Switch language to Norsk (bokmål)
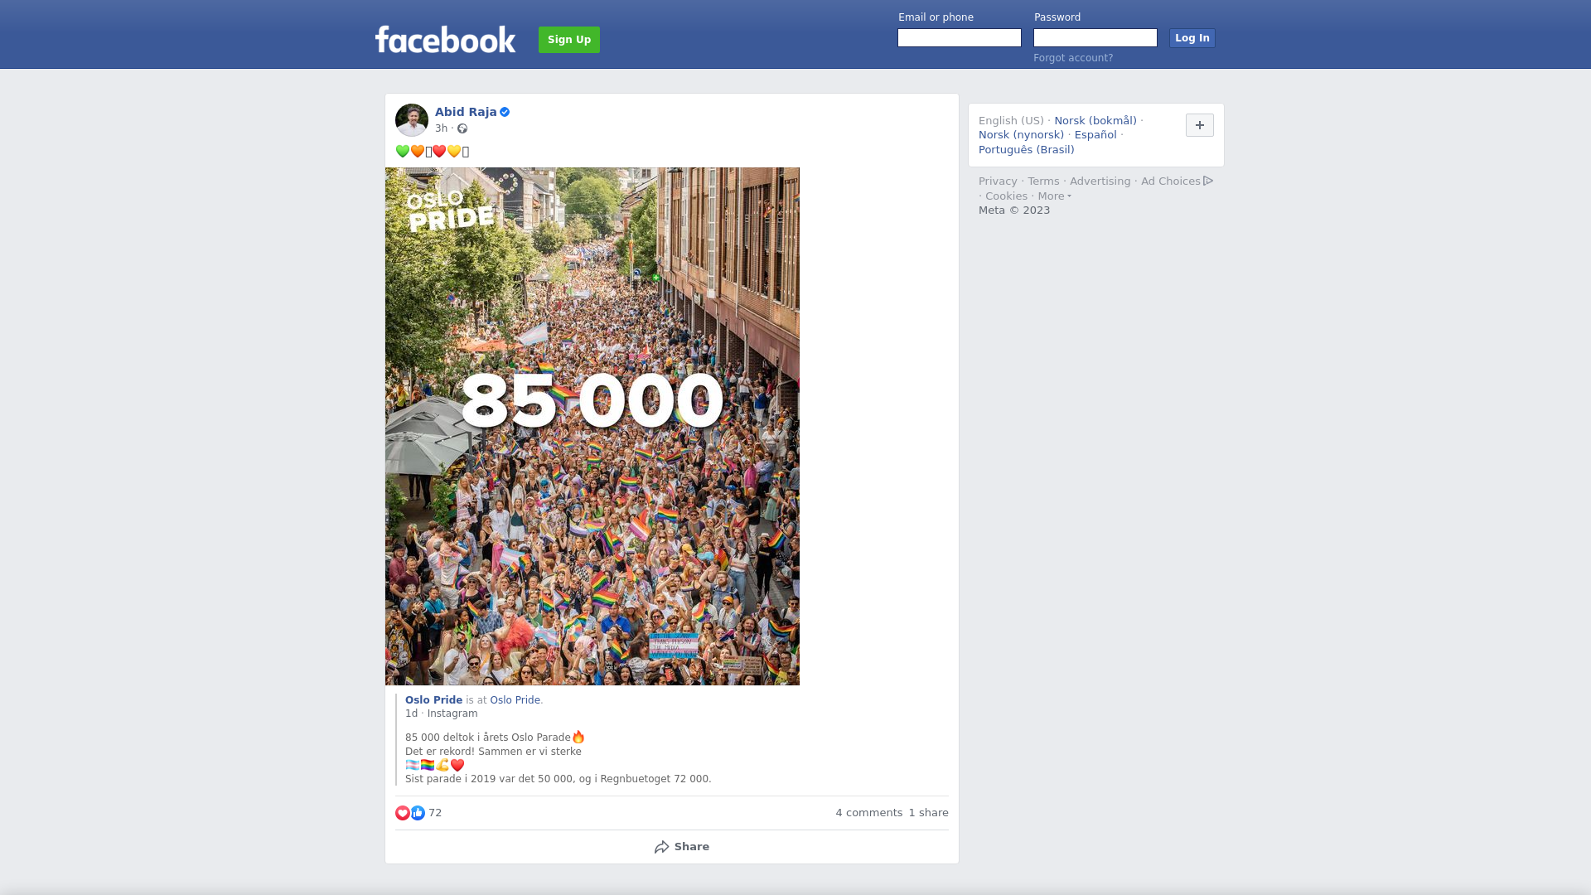This screenshot has height=895, width=1591. (1095, 121)
